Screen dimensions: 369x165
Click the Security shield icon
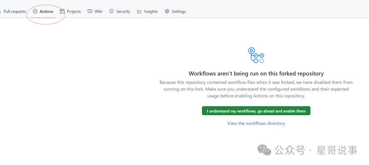(x=111, y=12)
